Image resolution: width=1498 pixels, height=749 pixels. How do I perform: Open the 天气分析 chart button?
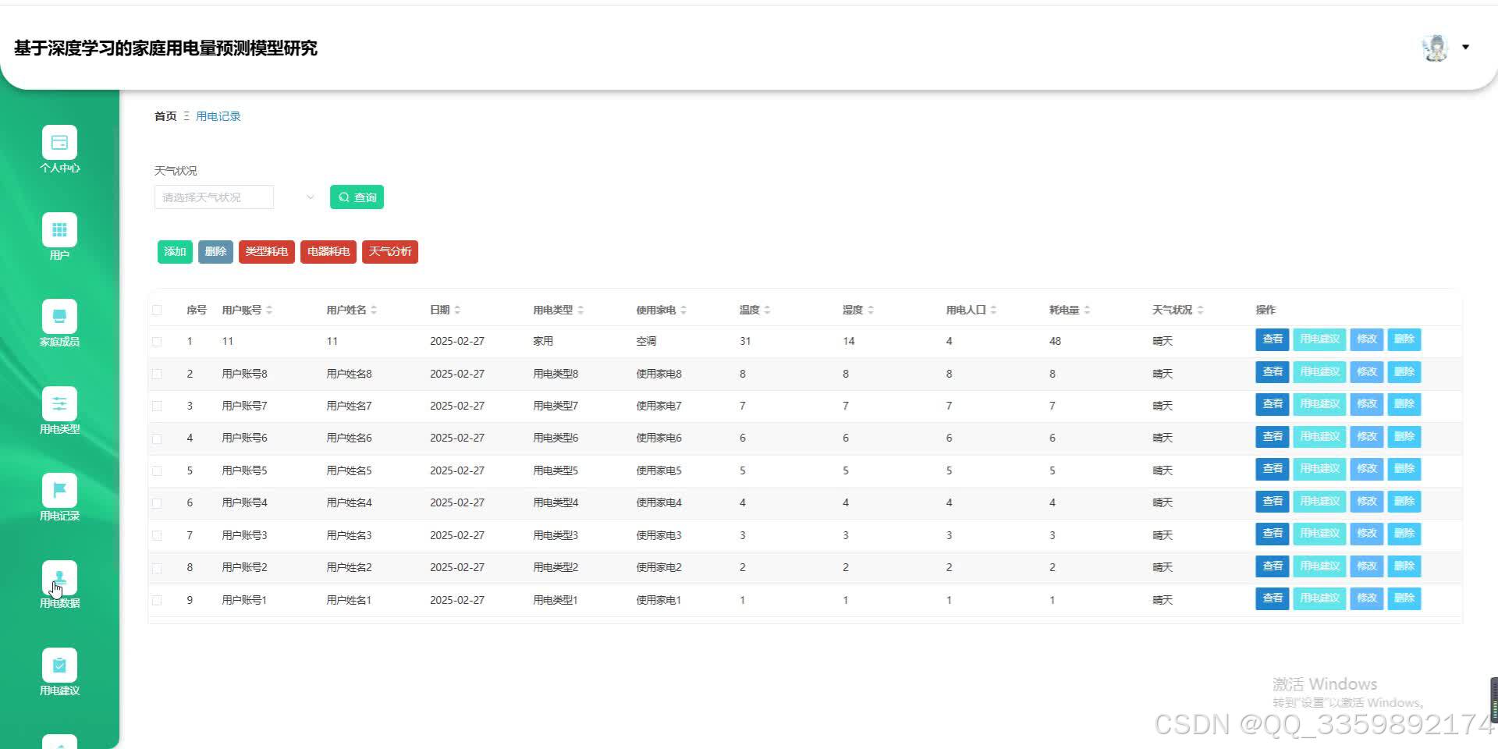(390, 251)
